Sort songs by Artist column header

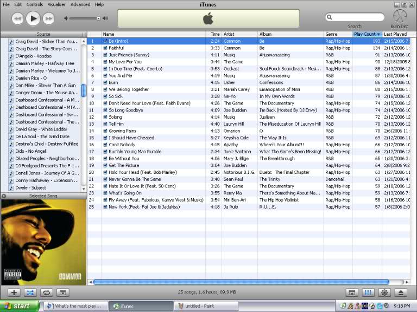click(239, 34)
